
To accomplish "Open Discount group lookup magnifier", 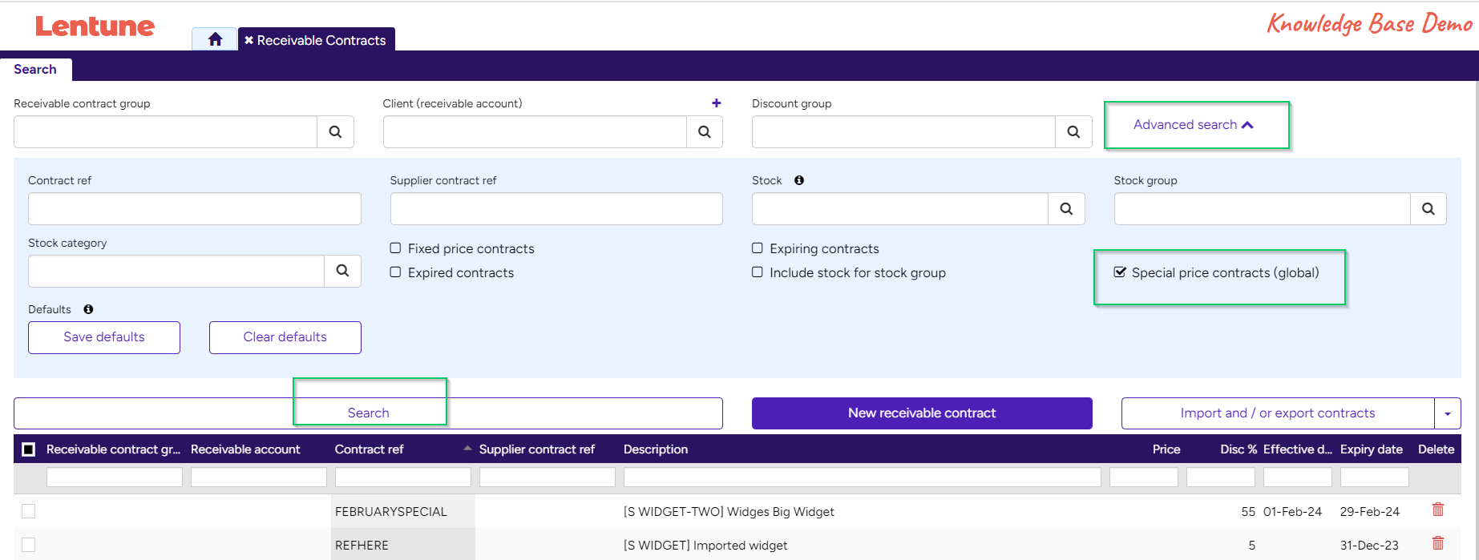I will tap(1073, 132).
